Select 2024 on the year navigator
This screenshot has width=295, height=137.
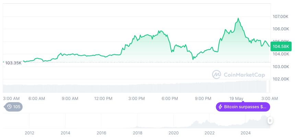(246, 133)
